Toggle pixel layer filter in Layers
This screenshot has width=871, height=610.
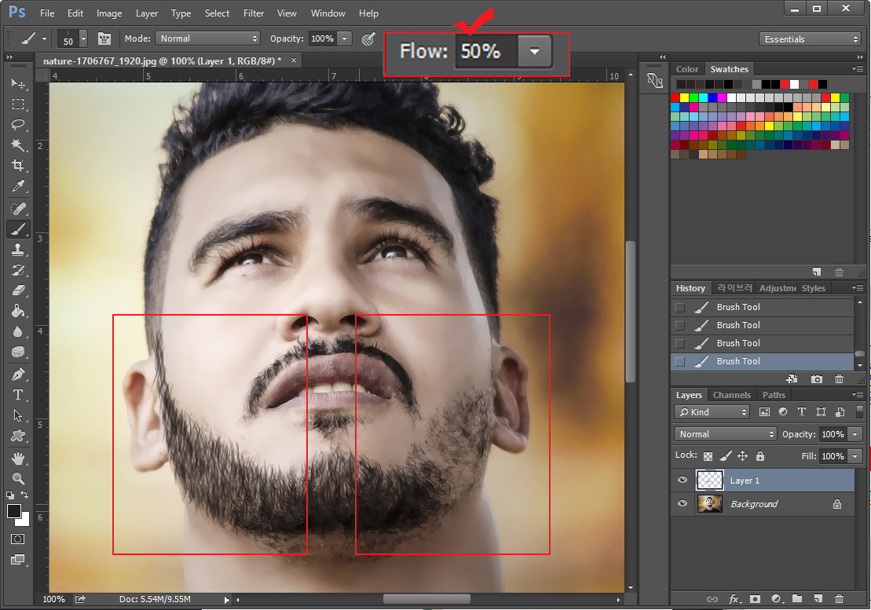(764, 412)
